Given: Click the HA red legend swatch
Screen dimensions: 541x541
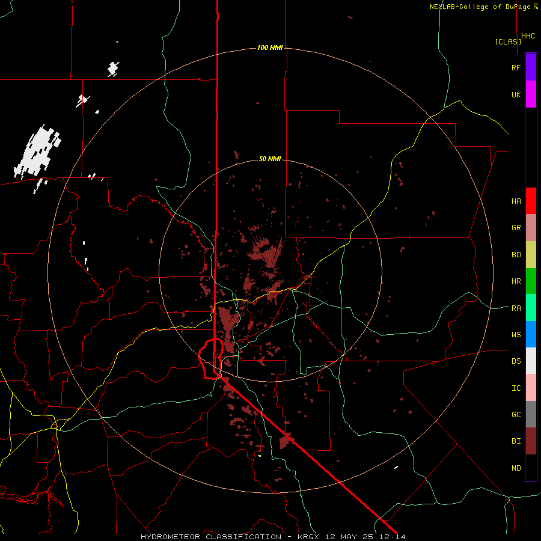Looking at the screenshot, I should coord(531,201).
